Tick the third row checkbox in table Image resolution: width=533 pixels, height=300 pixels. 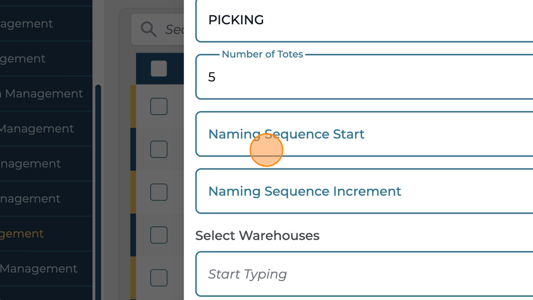pos(159,192)
